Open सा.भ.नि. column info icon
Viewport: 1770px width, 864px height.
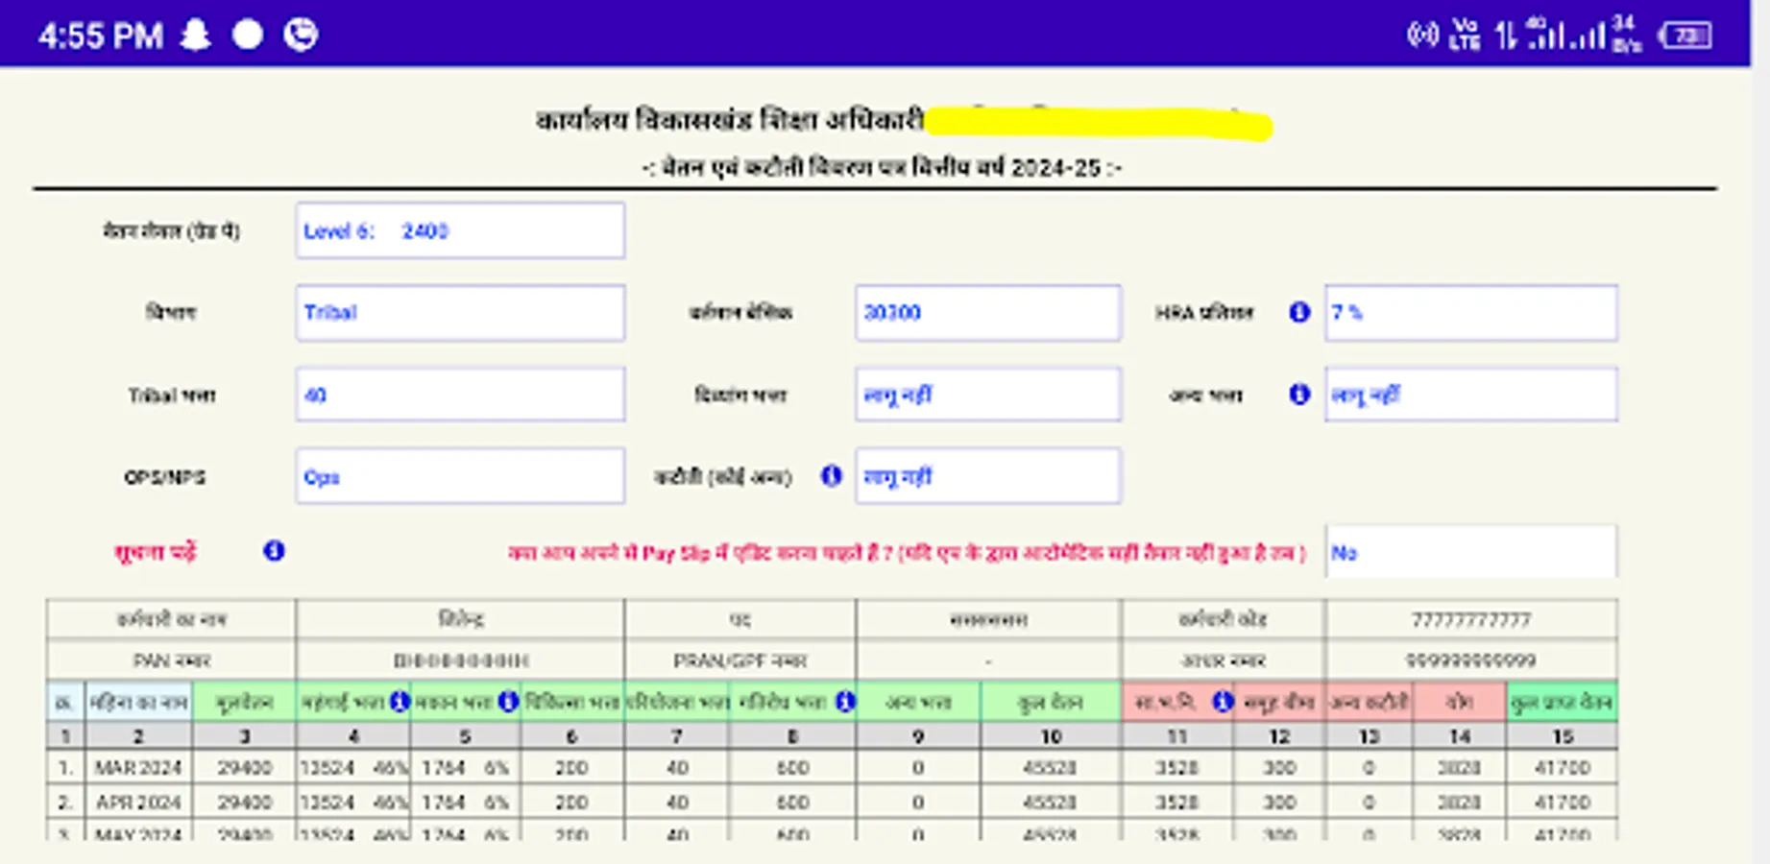pyautogui.click(x=1224, y=702)
